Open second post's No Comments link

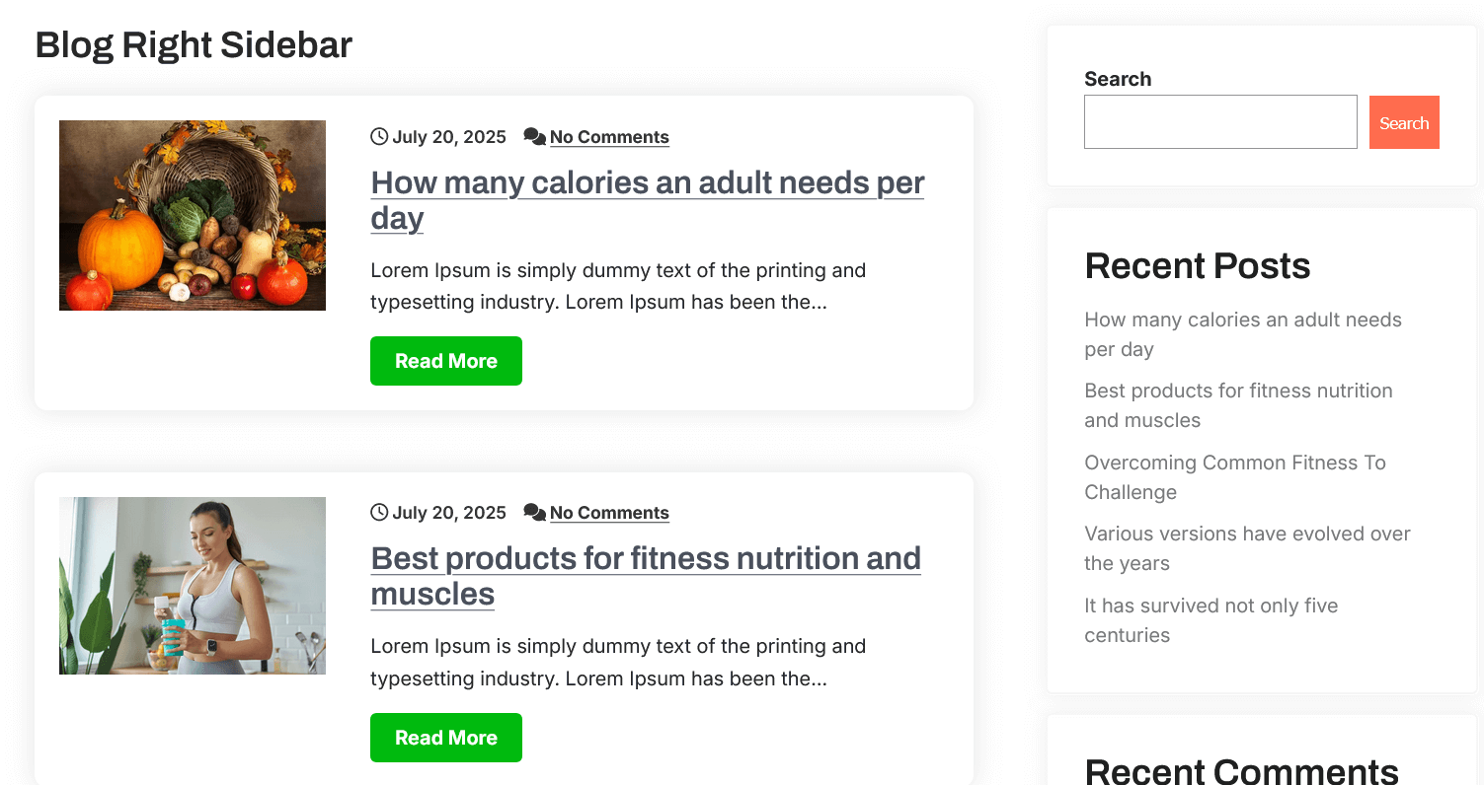(609, 513)
